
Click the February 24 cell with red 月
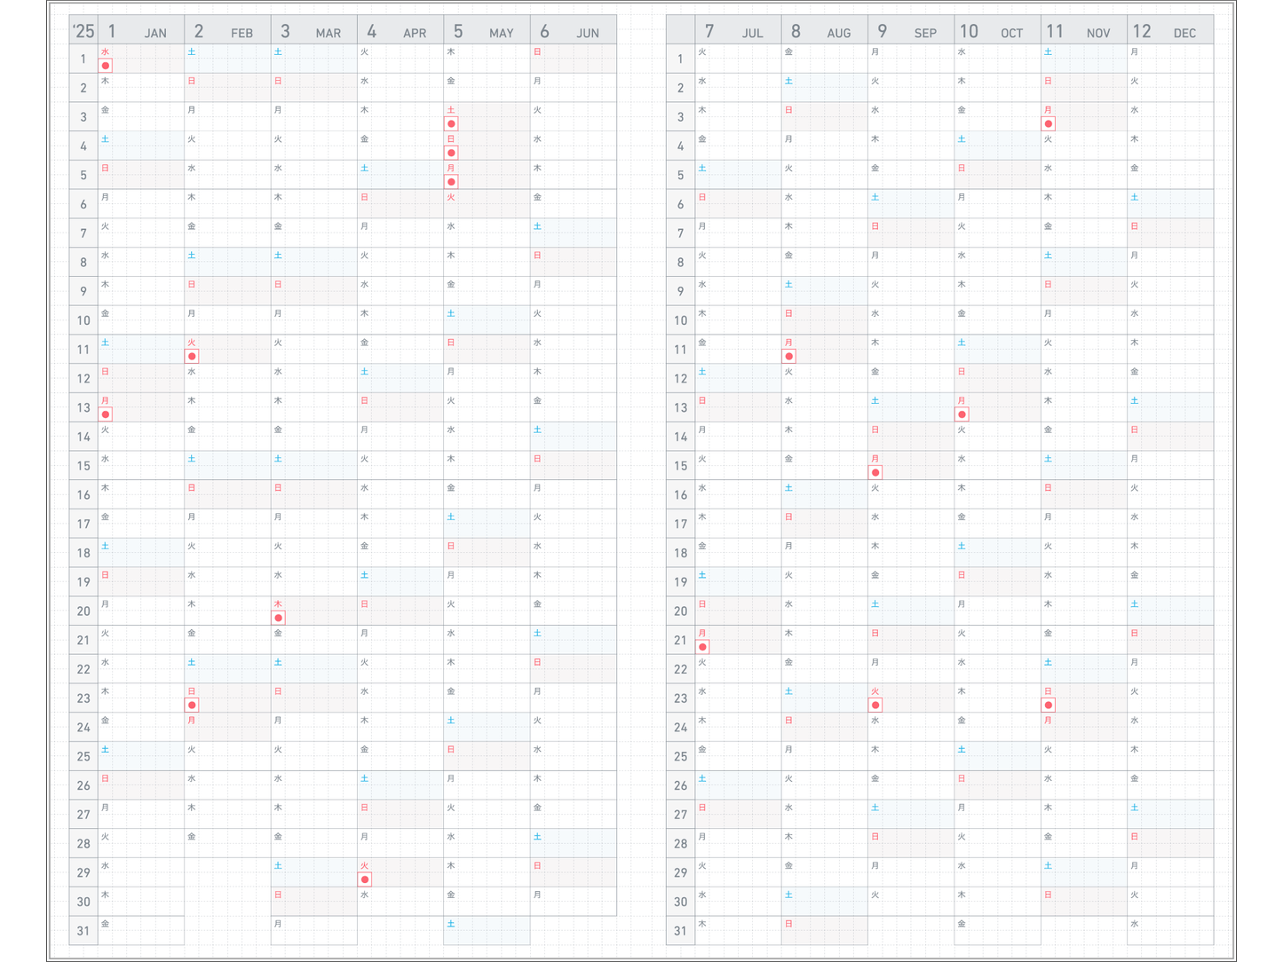coord(227,727)
